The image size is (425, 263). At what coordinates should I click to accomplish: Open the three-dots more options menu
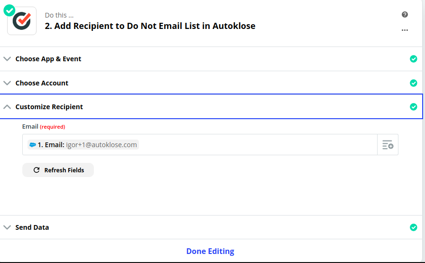pos(405,30)
